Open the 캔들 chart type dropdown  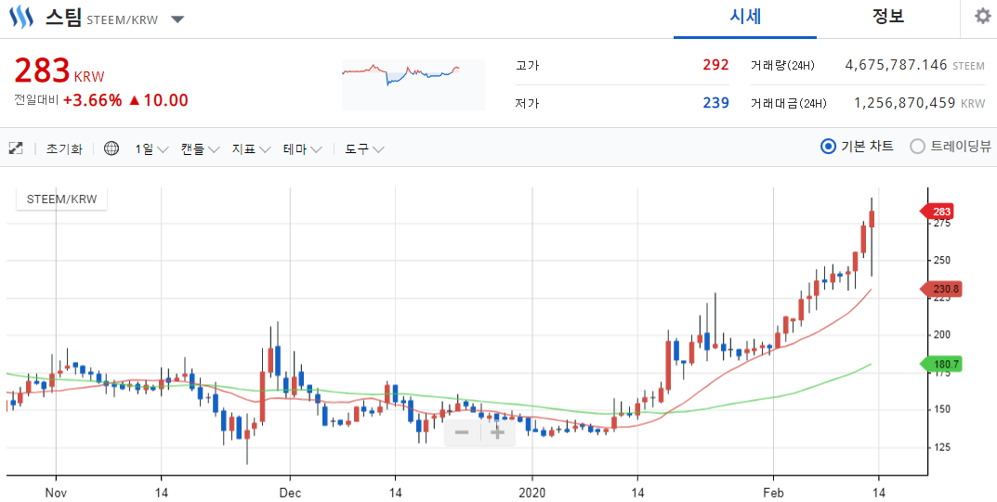point(200,149)
